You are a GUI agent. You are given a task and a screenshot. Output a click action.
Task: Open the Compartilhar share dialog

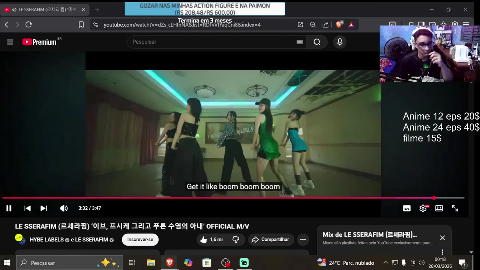tap(270, 239)
